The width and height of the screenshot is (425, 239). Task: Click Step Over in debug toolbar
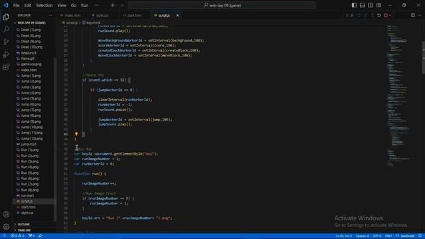coord(359,15)
